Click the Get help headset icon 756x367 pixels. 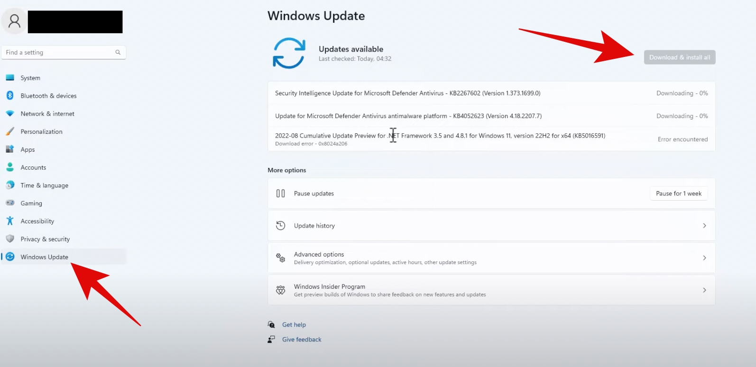[271, 325]
